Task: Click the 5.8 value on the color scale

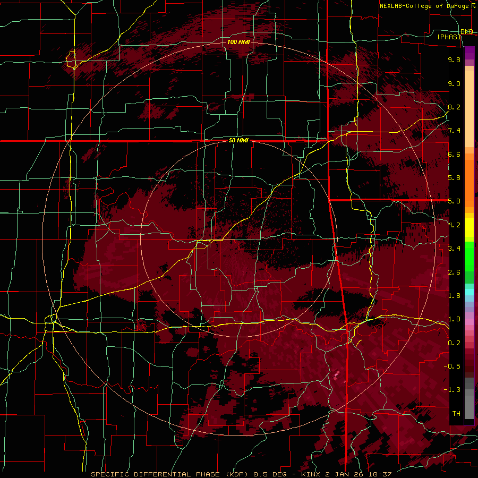Action: (x=454, y=178)
